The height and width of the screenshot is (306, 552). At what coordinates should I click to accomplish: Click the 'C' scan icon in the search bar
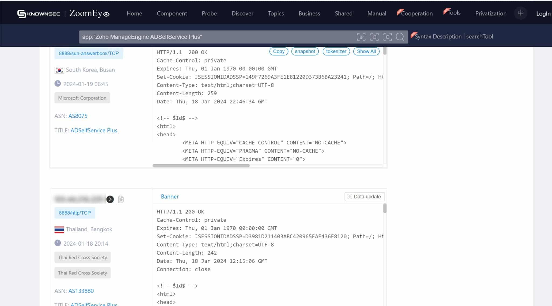click(387, 37)
